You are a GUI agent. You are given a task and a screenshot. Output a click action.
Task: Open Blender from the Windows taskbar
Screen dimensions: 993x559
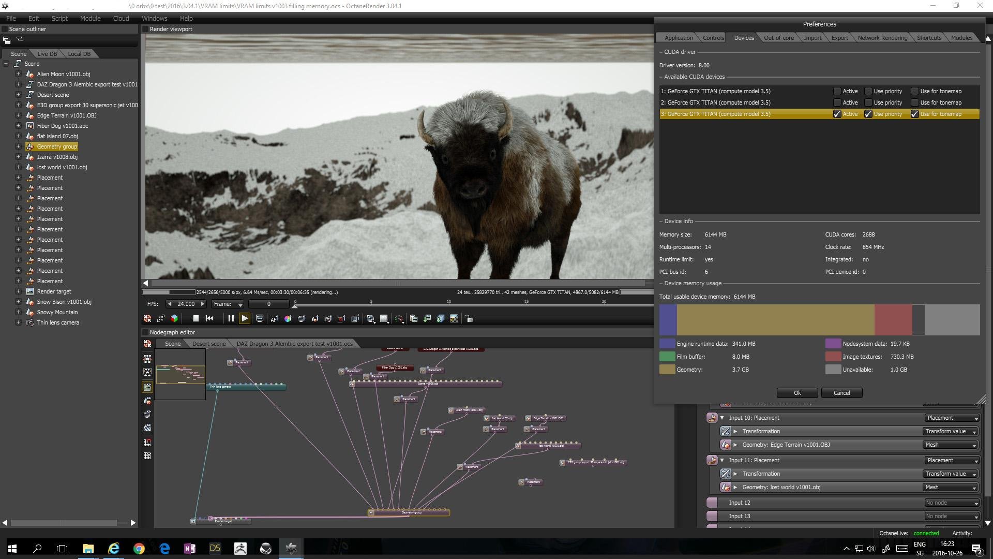tap(265, 548)
